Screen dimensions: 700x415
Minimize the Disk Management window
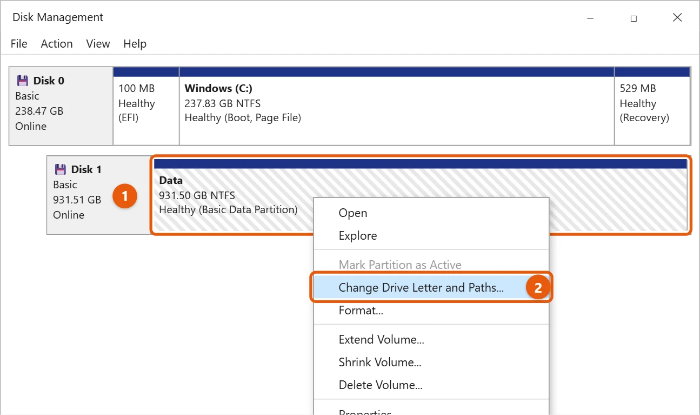tap(590, 18)
